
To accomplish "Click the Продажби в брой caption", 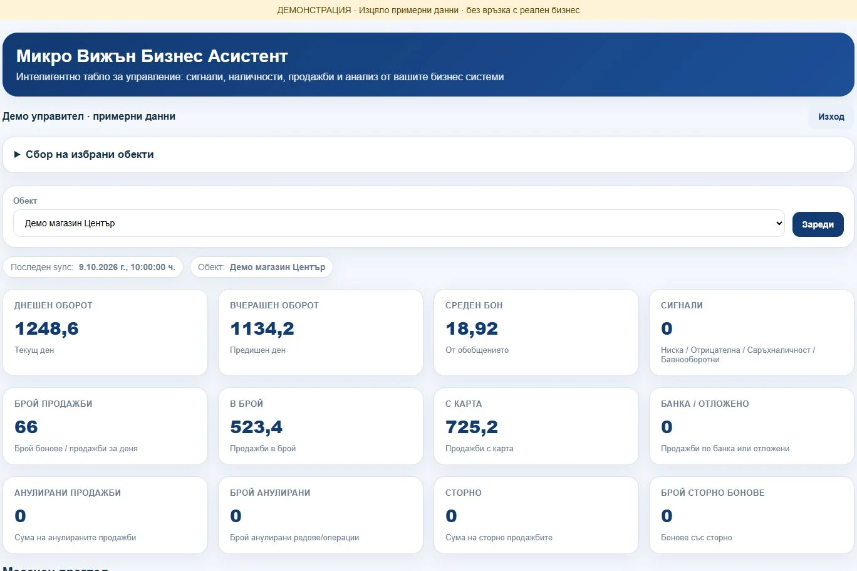I will [x=262, y=449].
